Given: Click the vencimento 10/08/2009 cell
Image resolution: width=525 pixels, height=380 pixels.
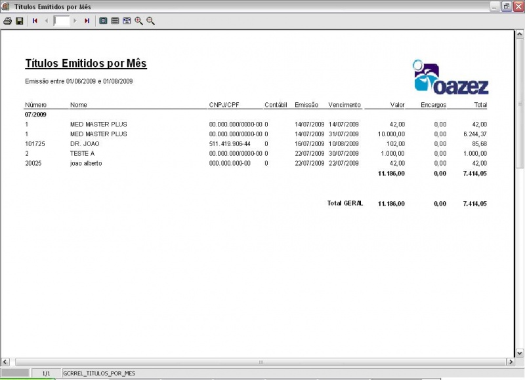Looking at the screenshot, I should click(x=343, y=143).
